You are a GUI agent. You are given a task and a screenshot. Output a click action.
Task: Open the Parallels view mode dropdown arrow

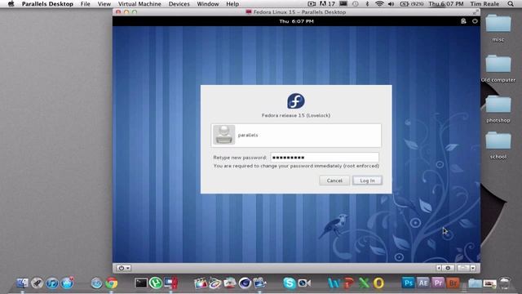(473, 268)
